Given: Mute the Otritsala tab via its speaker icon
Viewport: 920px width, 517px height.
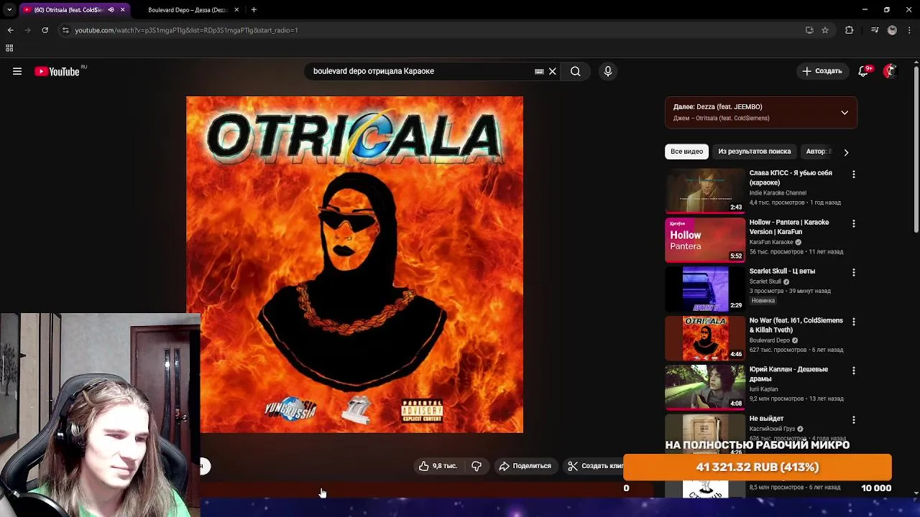Looking at the screenshot, I should coord(111,10).
